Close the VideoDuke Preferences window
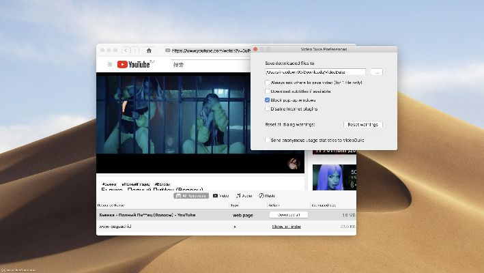The width and height of the screenshot is (484, 273). click(x=255, y=49)
